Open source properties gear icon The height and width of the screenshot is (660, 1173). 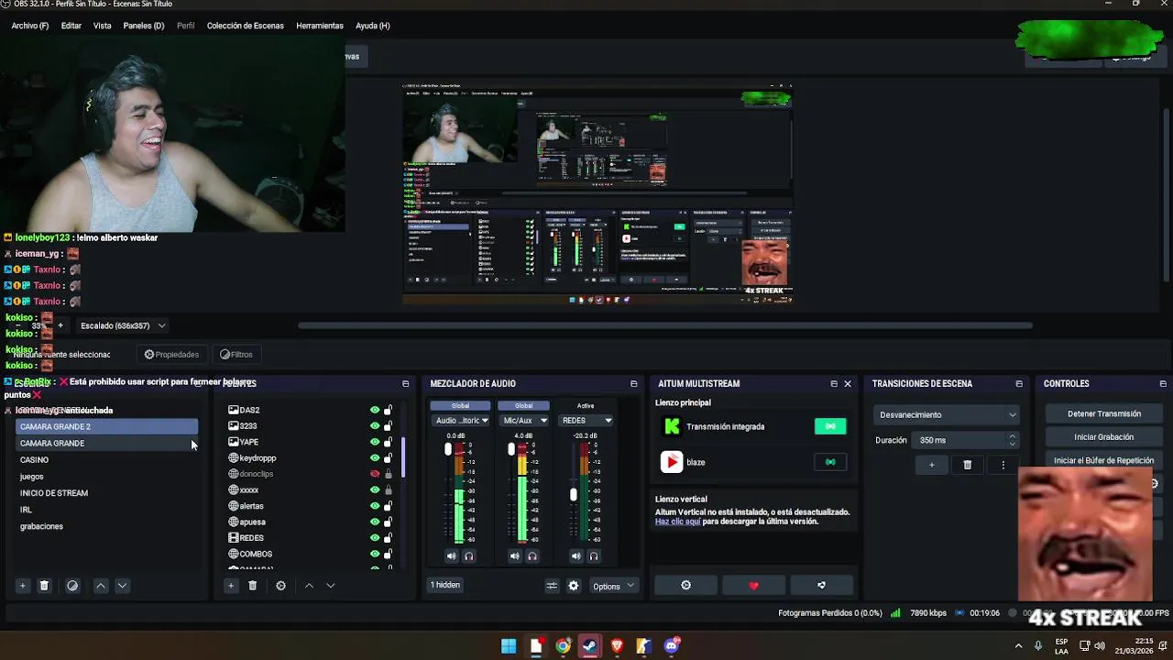coord(280,586)
